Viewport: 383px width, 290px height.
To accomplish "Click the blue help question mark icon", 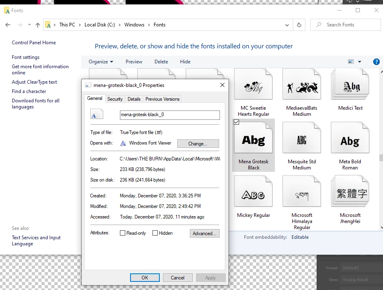I will tap(376, 62).
